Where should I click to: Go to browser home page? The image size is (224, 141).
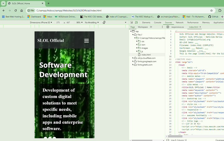coord(22,11)
